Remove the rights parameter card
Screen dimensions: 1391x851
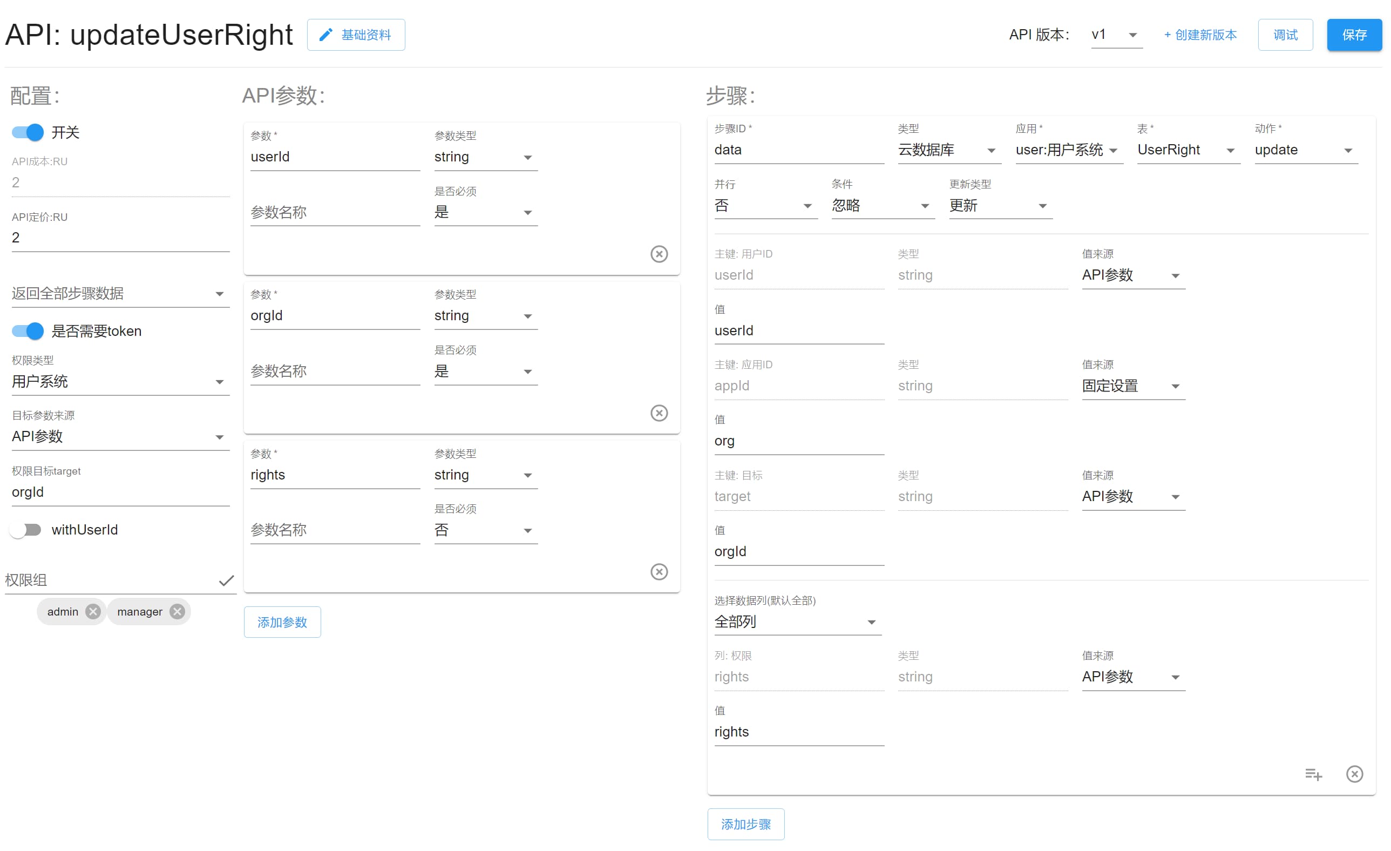click(659, 571)
